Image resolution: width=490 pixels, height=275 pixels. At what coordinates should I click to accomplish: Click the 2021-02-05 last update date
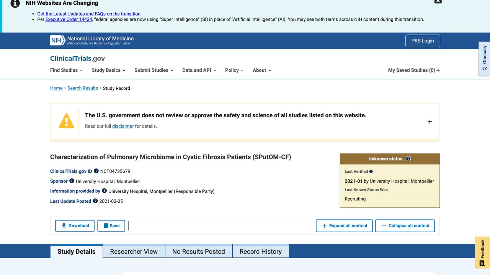click(111, 201)
